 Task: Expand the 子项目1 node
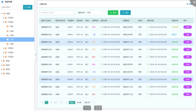[x=3, y=18]
